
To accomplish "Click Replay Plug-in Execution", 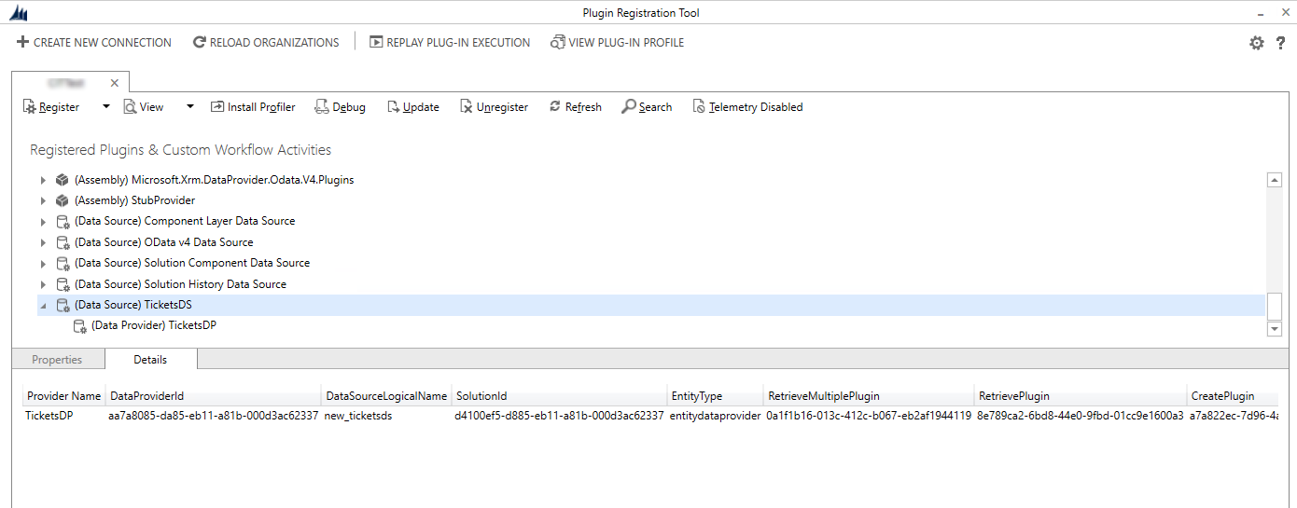I will coord(450,42).
